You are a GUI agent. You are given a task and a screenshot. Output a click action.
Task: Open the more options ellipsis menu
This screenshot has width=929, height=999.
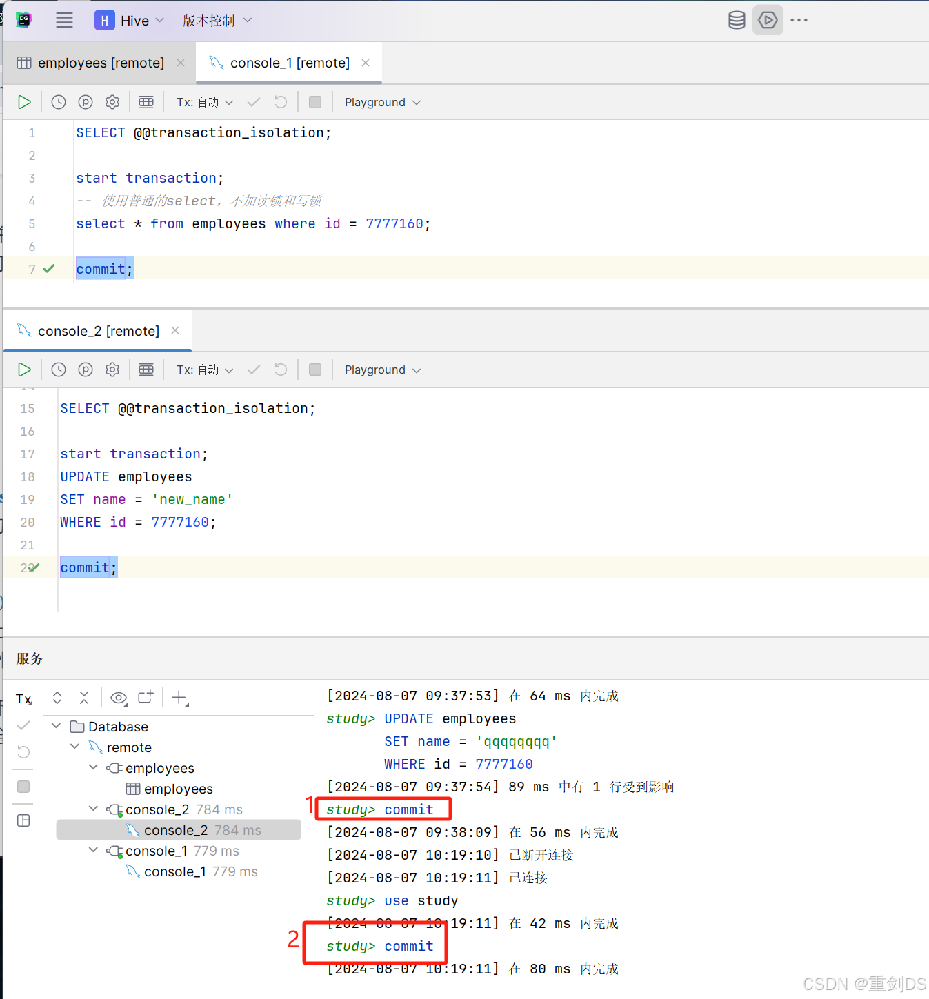(799, 20)
